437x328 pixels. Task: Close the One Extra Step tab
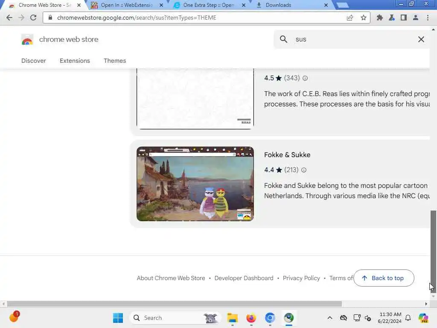pos(244,5)
